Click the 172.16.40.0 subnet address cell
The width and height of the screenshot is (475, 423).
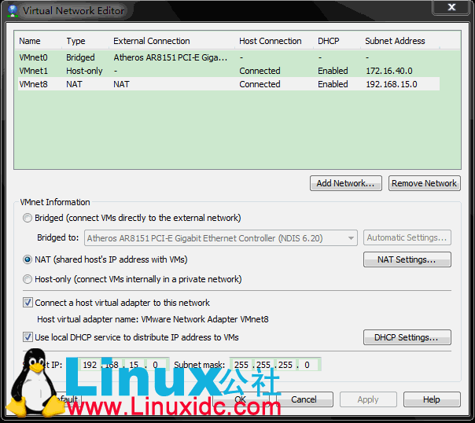389,71
